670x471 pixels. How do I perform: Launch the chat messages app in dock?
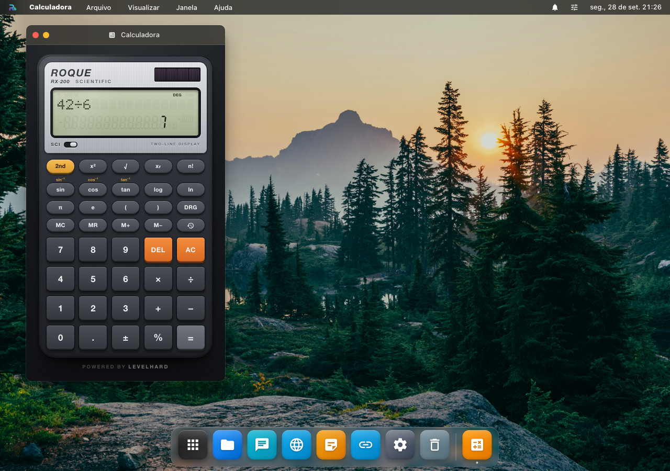(x=262, y=445)
